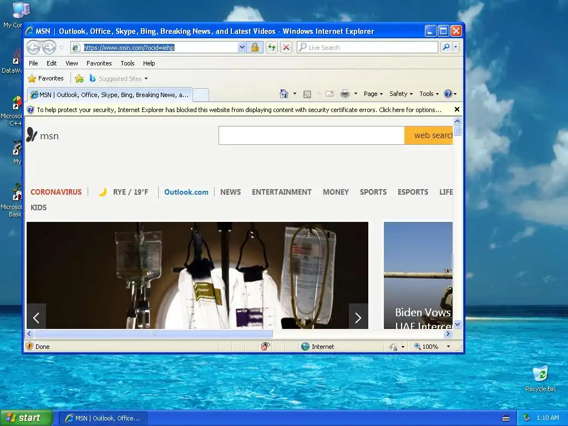This screenshot has width=568, height=426.
Task: Click the system tray network icon
Action: point(527,418)
